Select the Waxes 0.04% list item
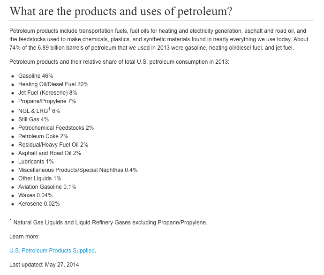Screen dimensions: 324x275 point(35,195)
